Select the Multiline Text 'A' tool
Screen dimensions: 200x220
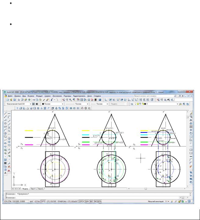5,173
